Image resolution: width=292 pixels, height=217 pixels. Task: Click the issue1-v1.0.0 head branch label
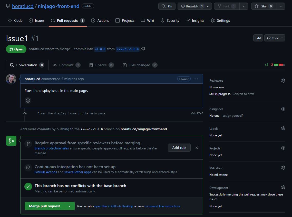click(x=128, y=49)
